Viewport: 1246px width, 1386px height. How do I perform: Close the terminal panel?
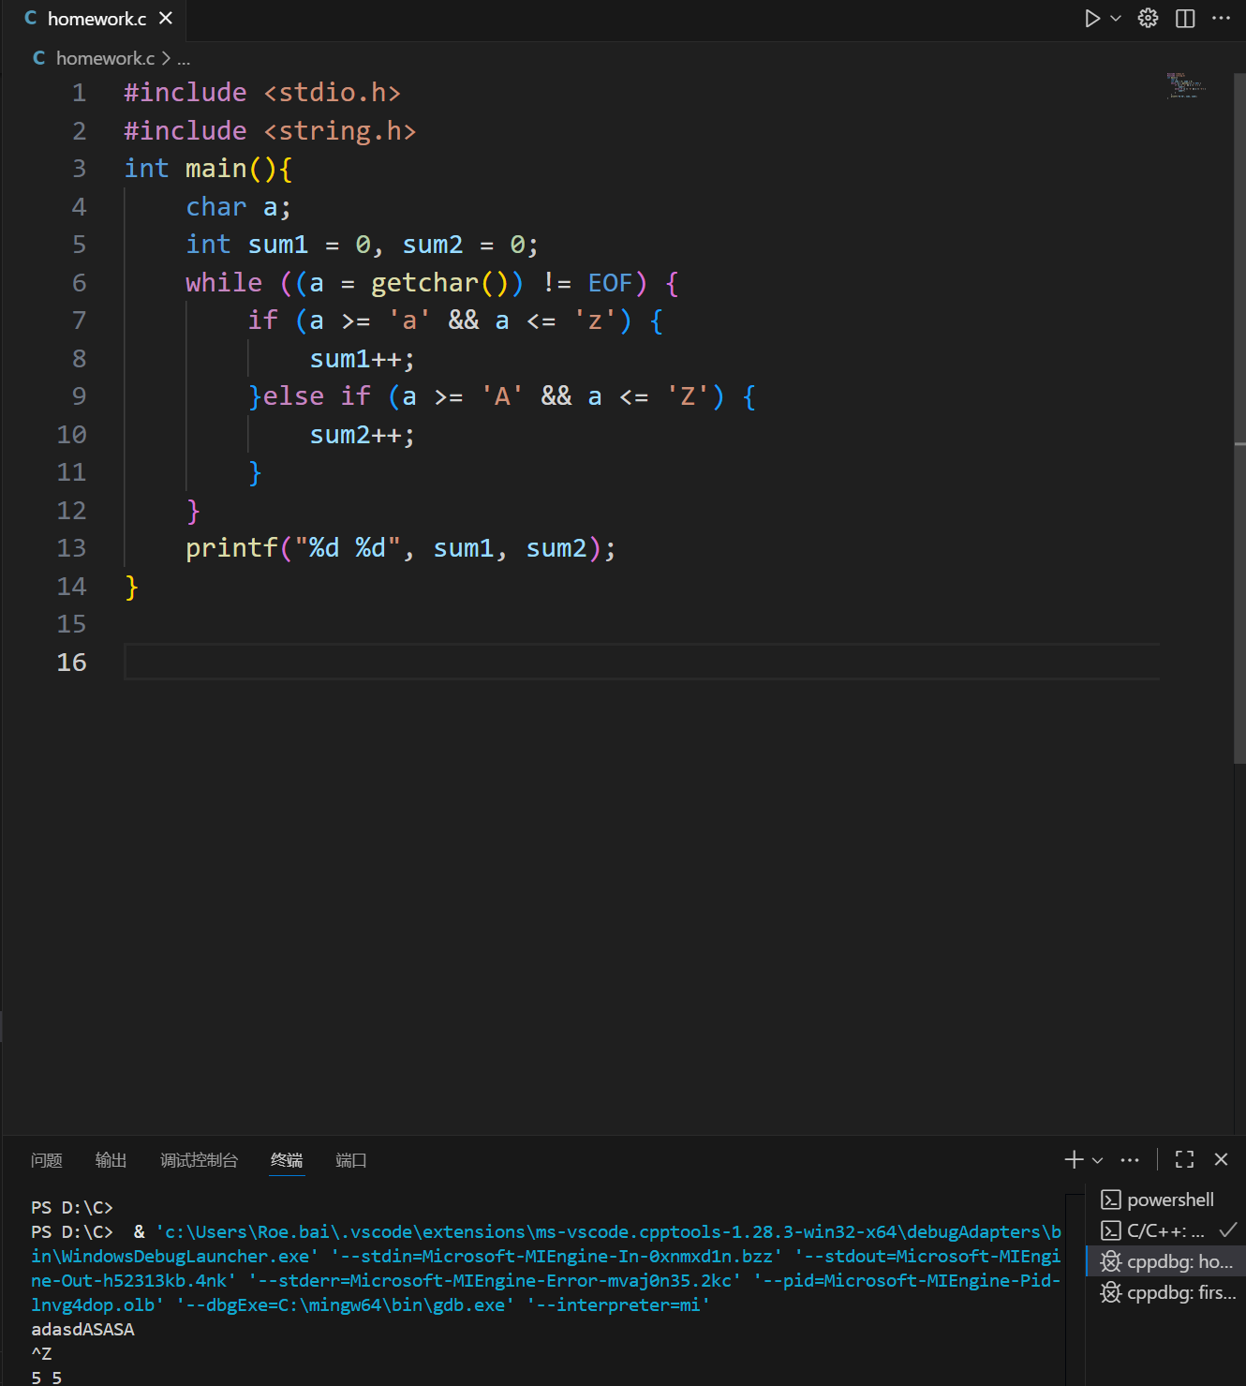coord(1221,1160)
